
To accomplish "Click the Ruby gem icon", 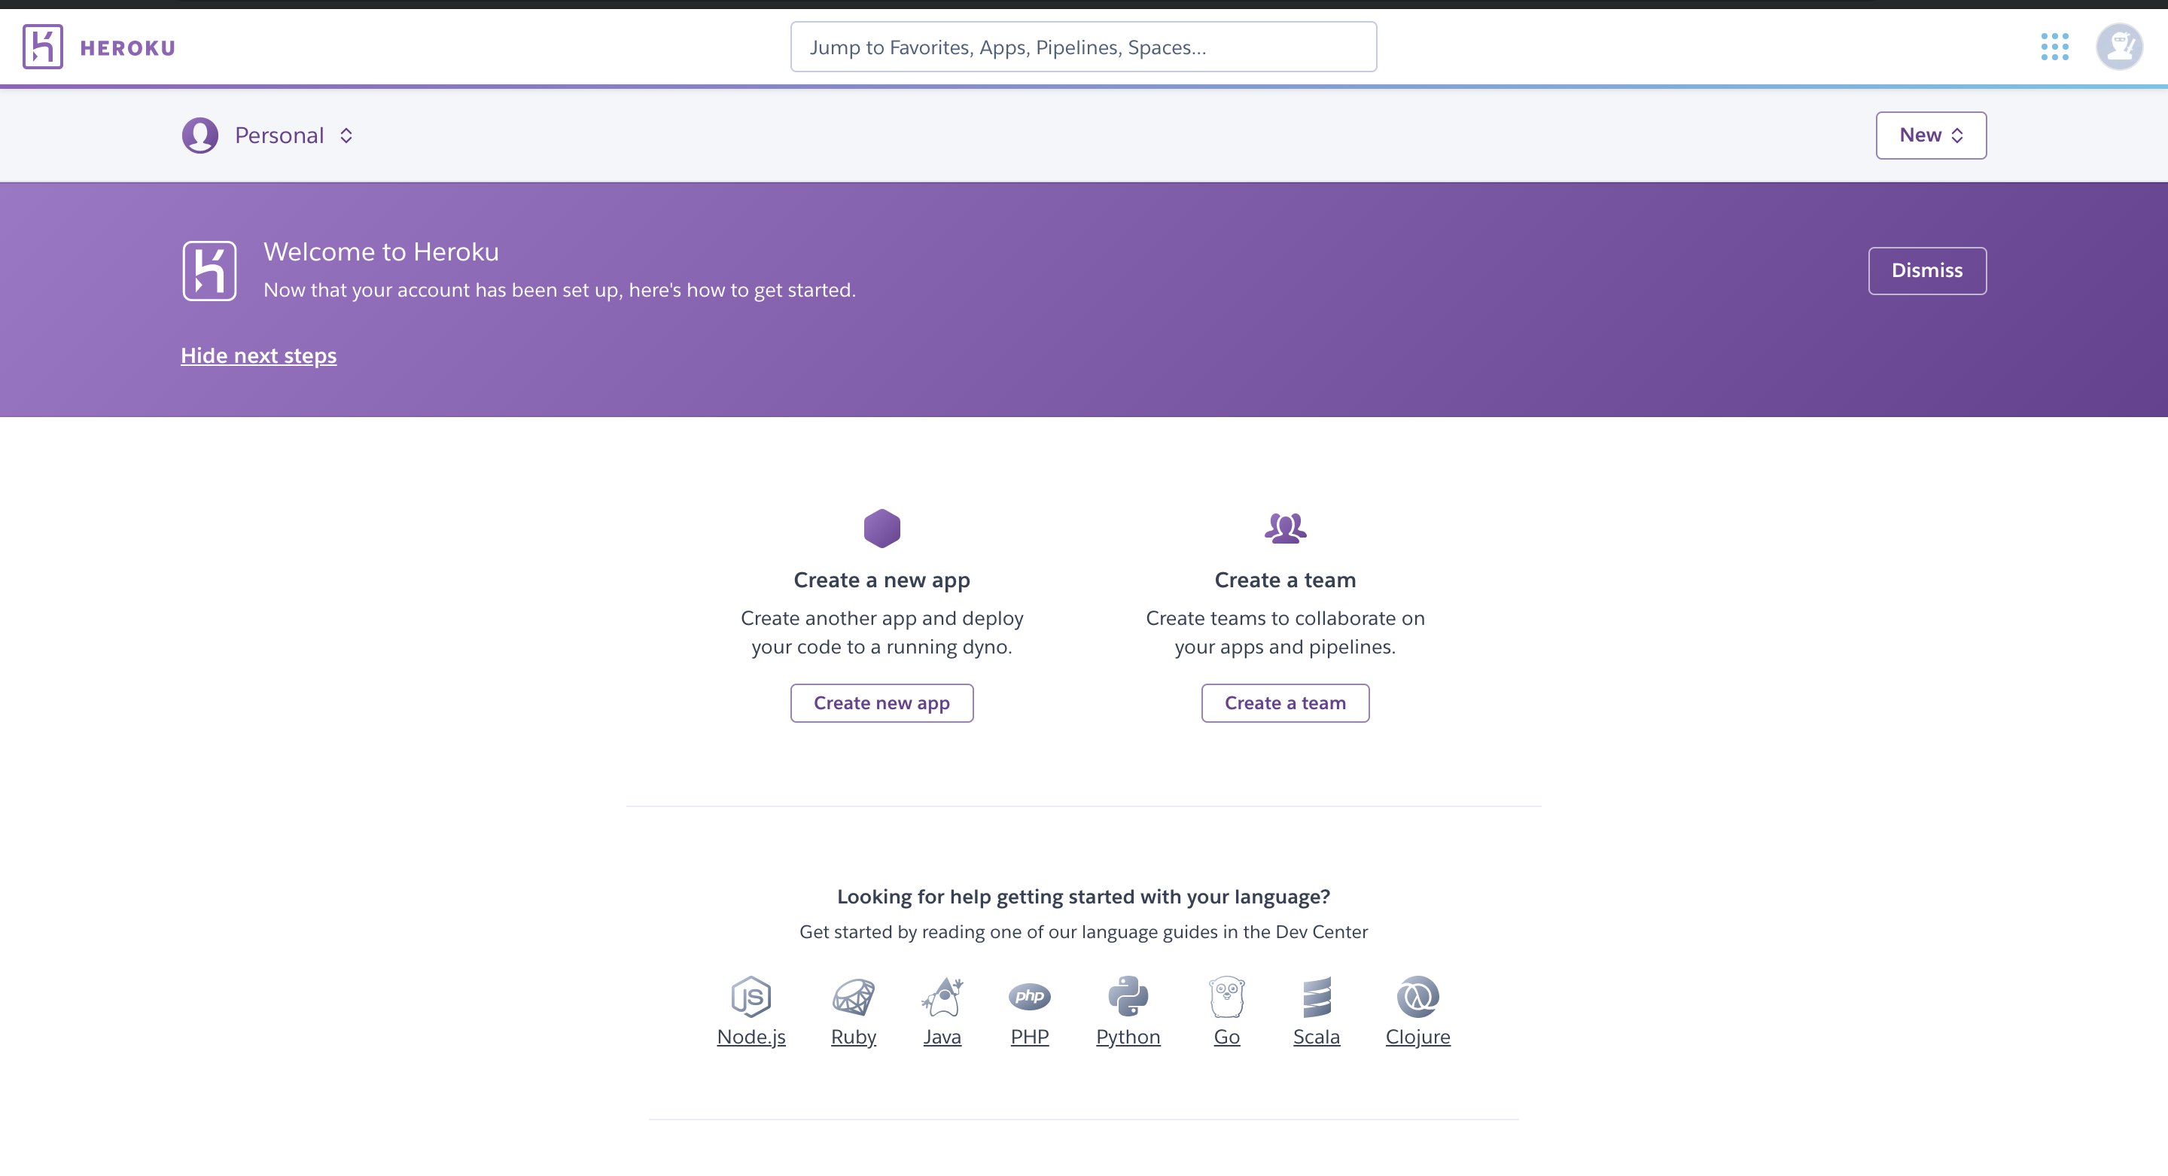I will [x=854, y=997].
